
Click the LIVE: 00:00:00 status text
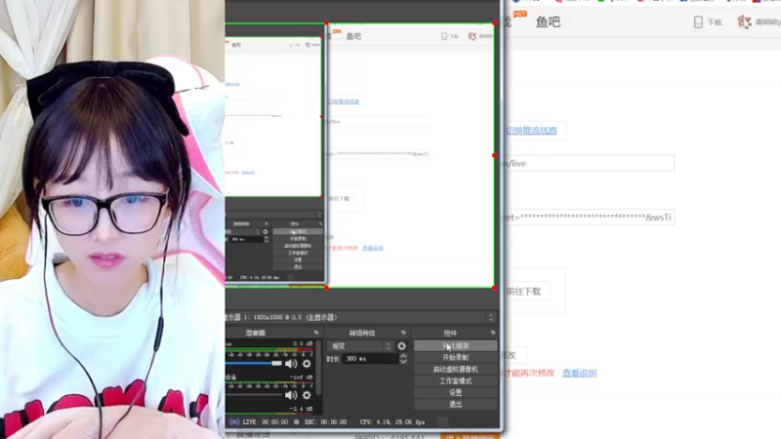point(265,421)
